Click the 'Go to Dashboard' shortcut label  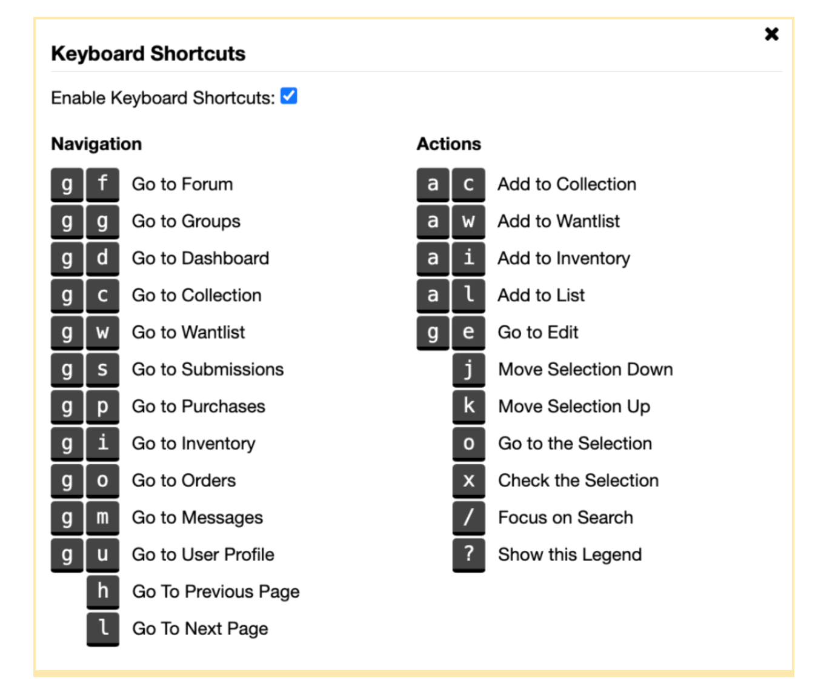(200, 258)
